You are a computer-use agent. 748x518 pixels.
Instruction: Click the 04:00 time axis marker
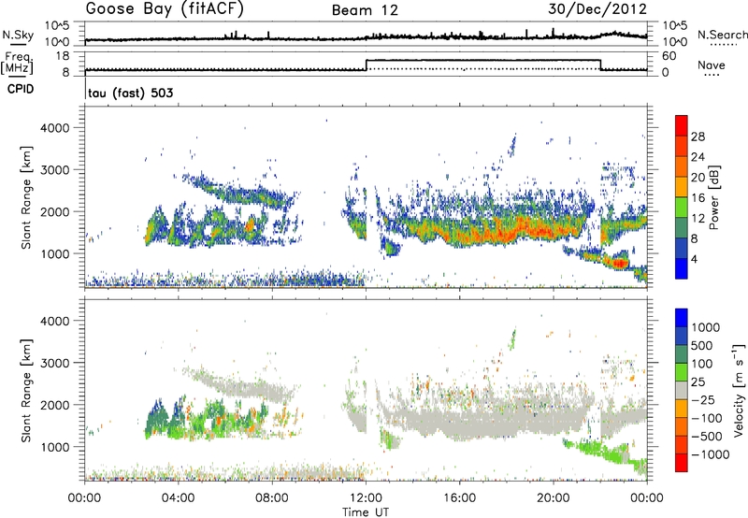pyautogui.click(x=179, y=498)
